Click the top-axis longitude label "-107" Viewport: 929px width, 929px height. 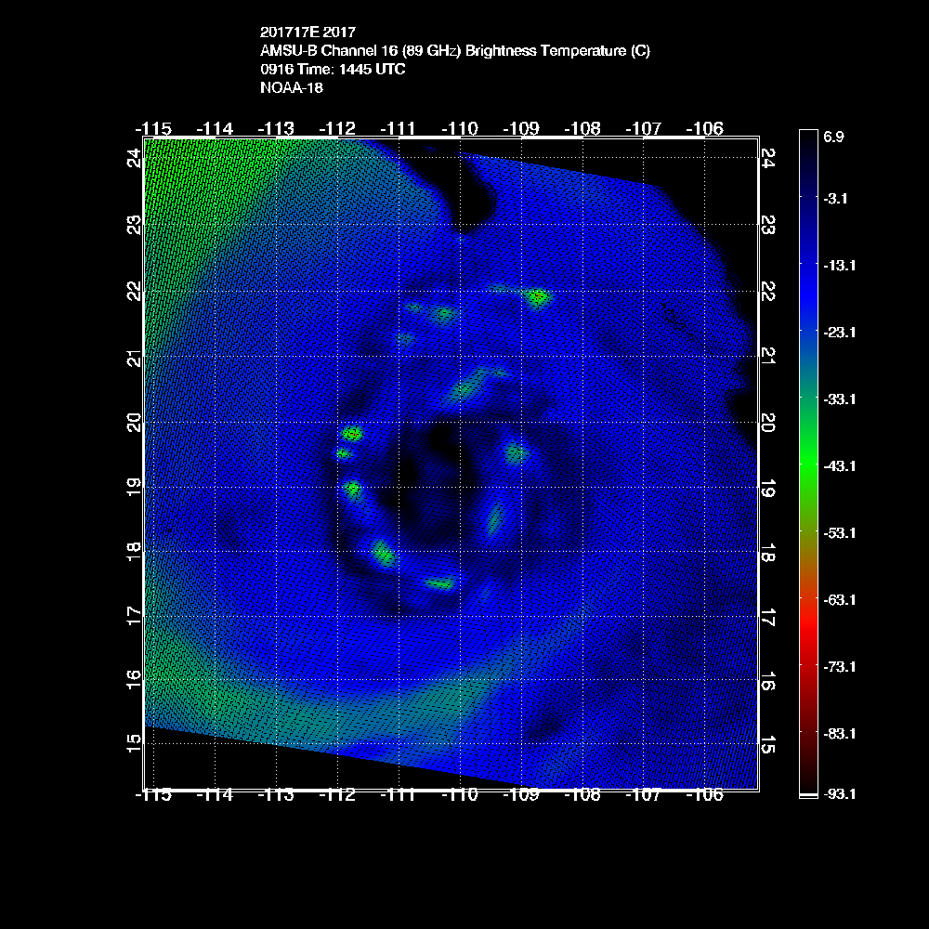[x=644, y=128]
